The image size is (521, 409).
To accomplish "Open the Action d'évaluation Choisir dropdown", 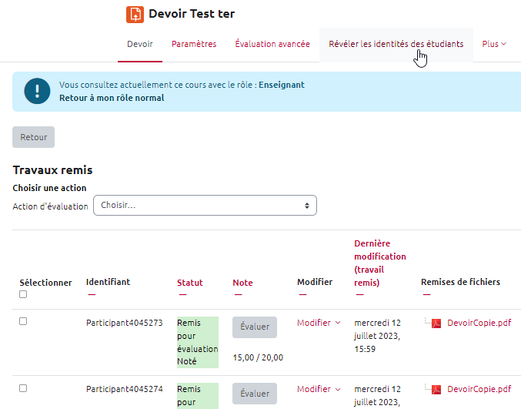I will [x=205, y=206].
